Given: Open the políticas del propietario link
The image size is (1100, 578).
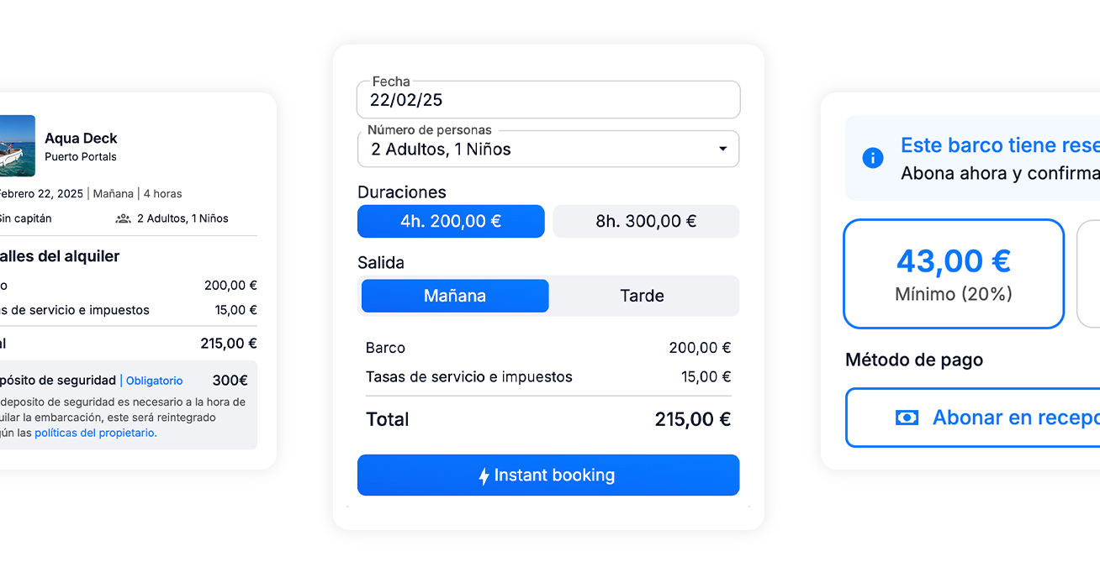Looking at the screenshot, I should coord(96,433).
